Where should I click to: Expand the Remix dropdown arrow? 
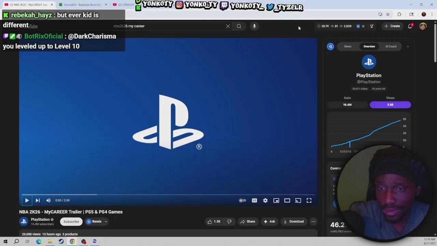[106, 221]
